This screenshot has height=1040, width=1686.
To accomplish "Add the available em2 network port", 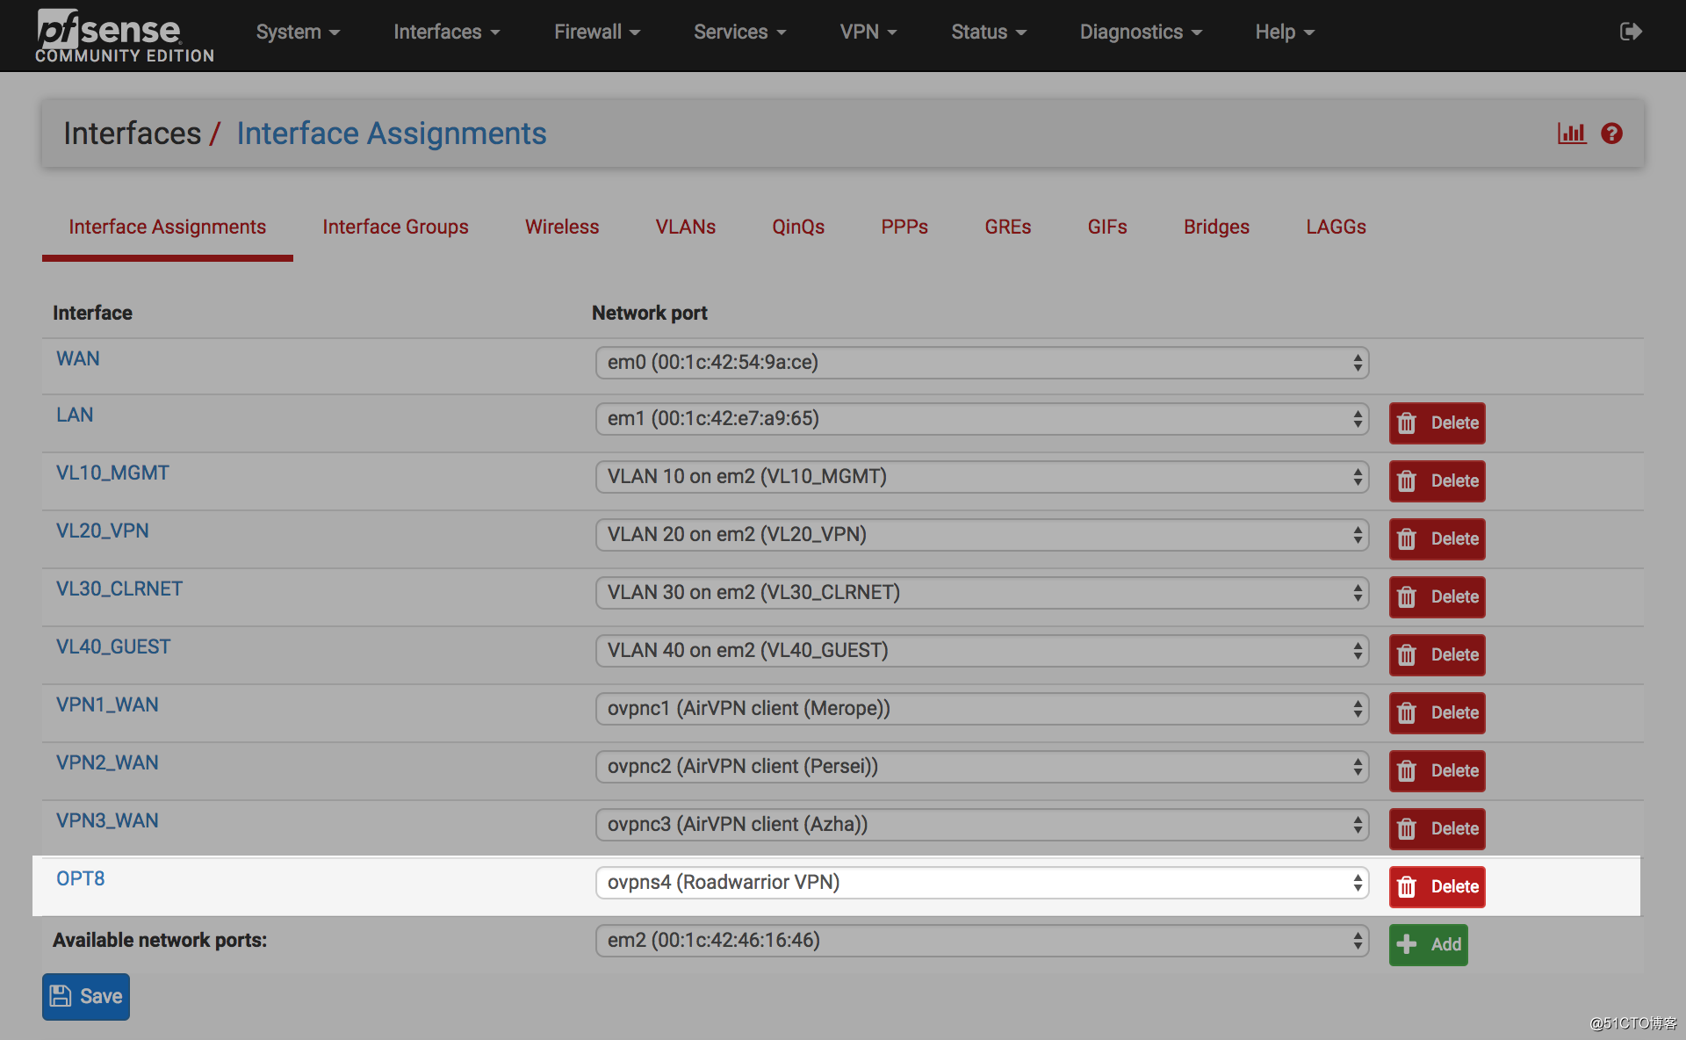I will point(1428,944).
